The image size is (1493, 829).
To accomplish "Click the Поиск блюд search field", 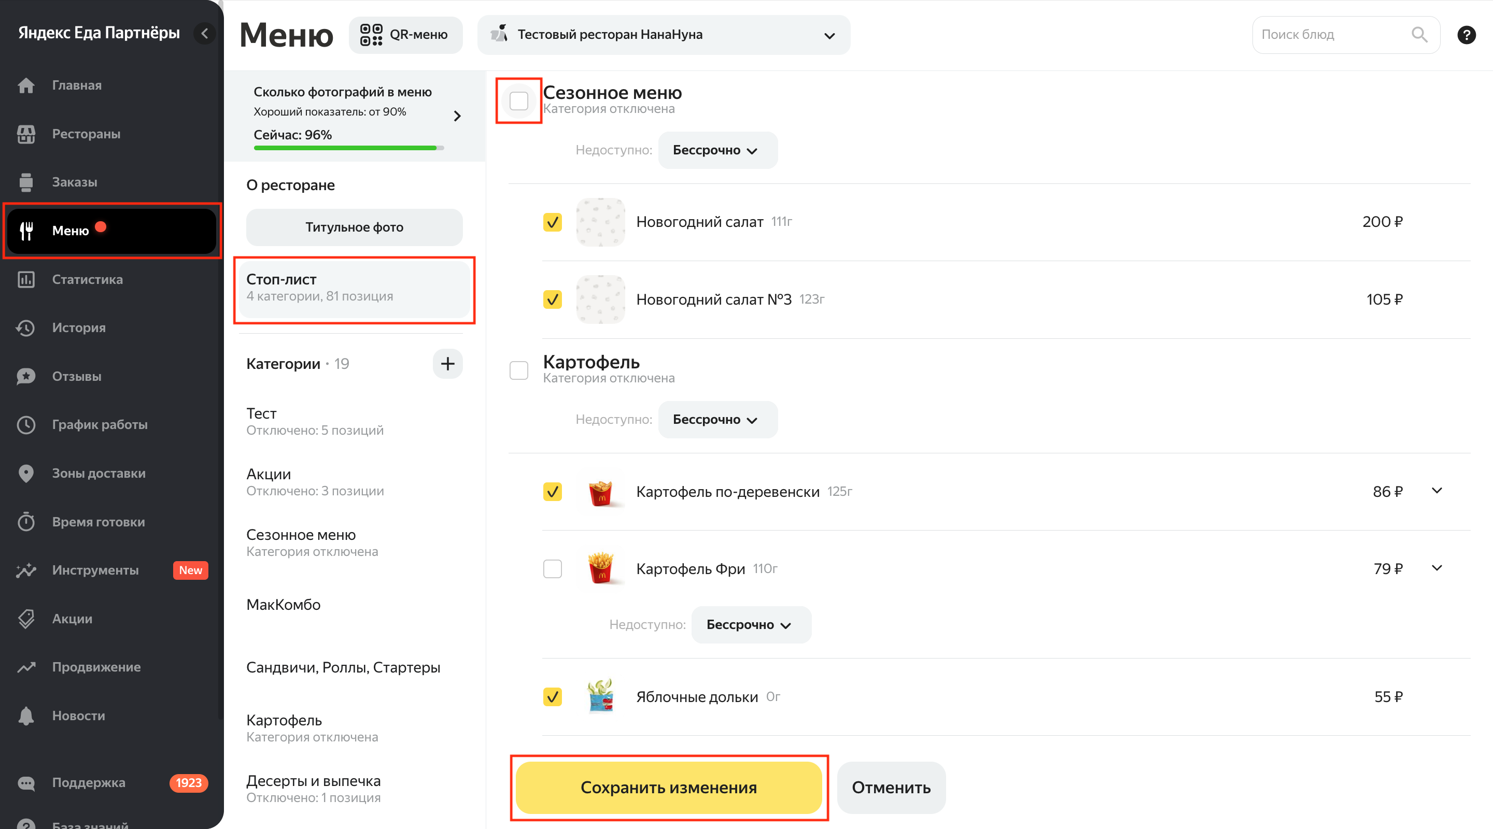I will (x=1346, y=35).
